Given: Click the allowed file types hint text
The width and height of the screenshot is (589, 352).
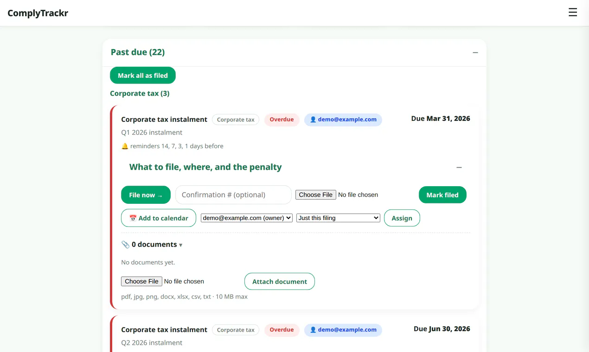Looking at the screenshot, I should coord(184,296).
